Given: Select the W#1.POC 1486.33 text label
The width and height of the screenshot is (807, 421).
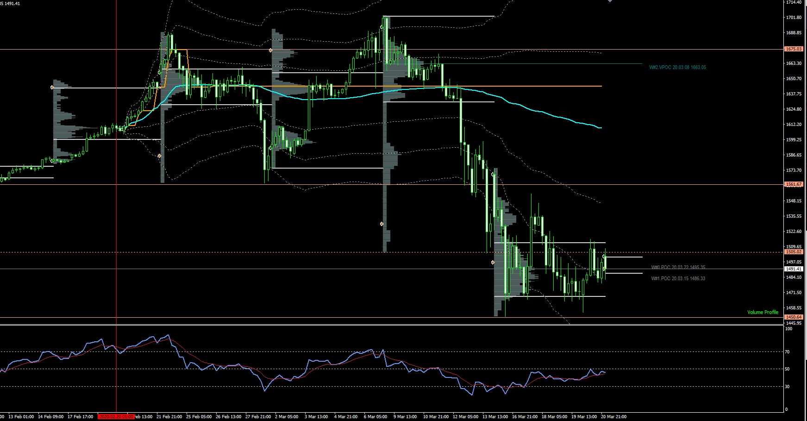Looking at the screenshot, I should (x=678, y=278).
